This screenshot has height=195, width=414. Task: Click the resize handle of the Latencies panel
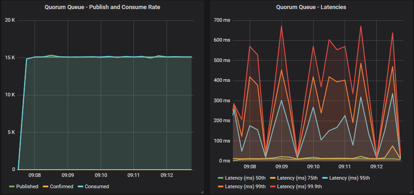[411, 192]
